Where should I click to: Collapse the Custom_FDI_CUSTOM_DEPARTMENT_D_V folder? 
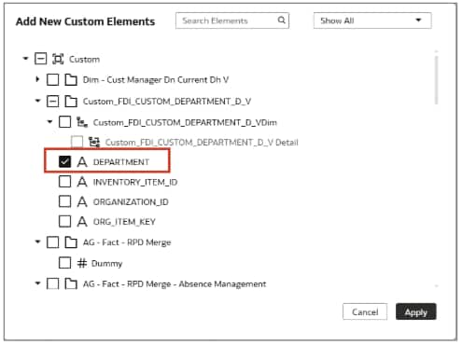pos(37,101)
